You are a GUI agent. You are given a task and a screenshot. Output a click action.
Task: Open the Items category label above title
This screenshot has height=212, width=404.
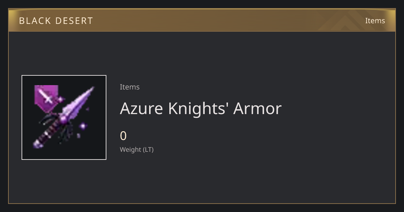[130, 87]
